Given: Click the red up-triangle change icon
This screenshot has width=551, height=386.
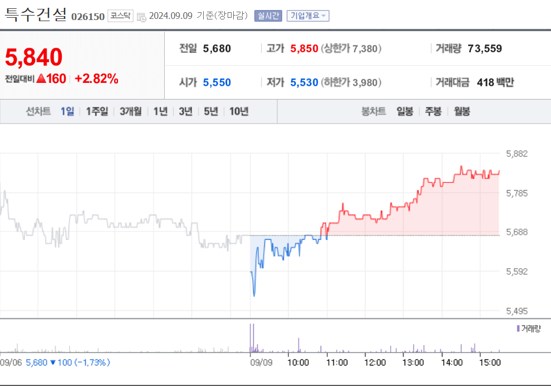Looking at the screenshot, I should coord(41,78).
